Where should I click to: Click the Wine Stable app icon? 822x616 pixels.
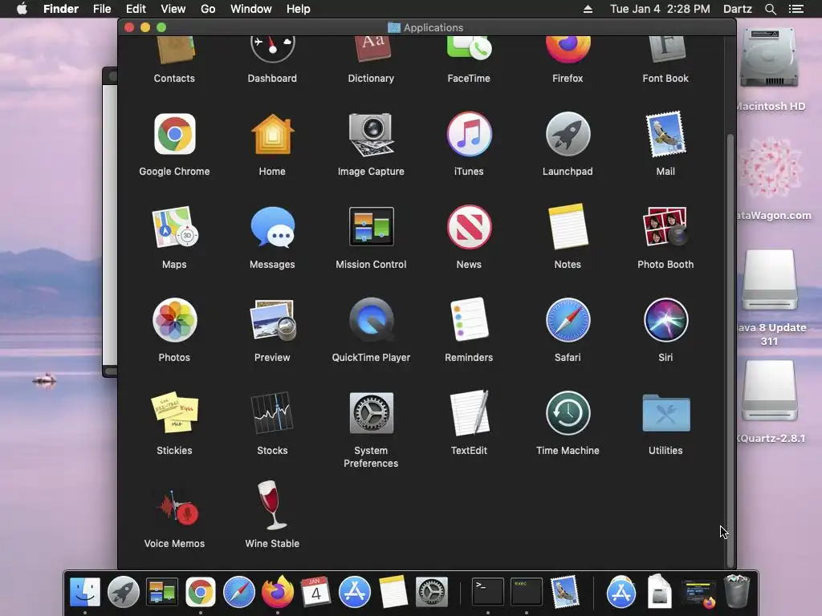(272, 505)
